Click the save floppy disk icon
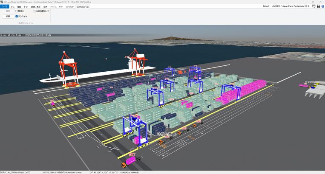This screenshot has width=325, height=174. 318,6
